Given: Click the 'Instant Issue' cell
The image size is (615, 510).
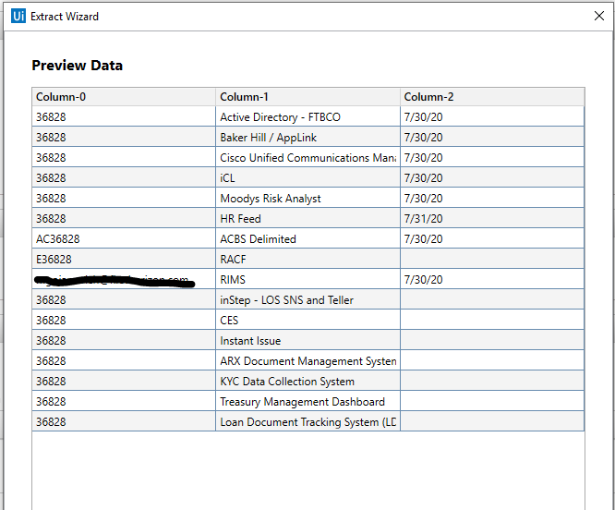Looking at the screenshot, I should pyautogui.click(x=307, y=341).
